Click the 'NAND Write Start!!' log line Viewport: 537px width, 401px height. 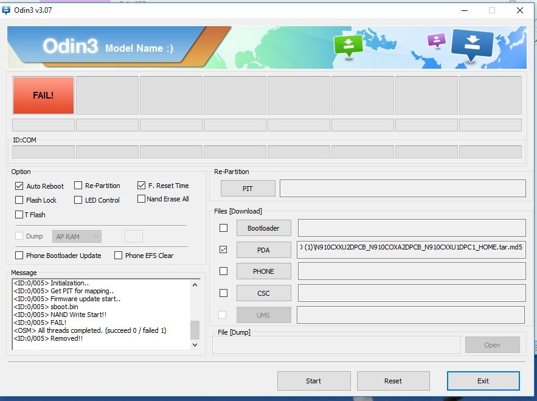(60, 315)
